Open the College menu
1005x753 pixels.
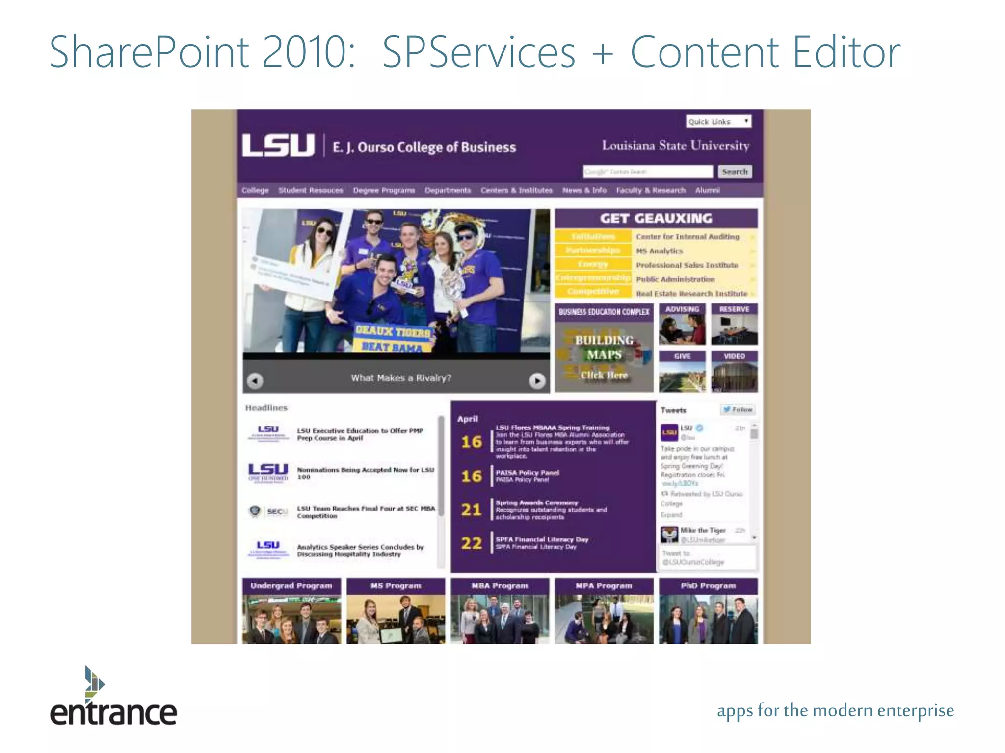[255, 190]
